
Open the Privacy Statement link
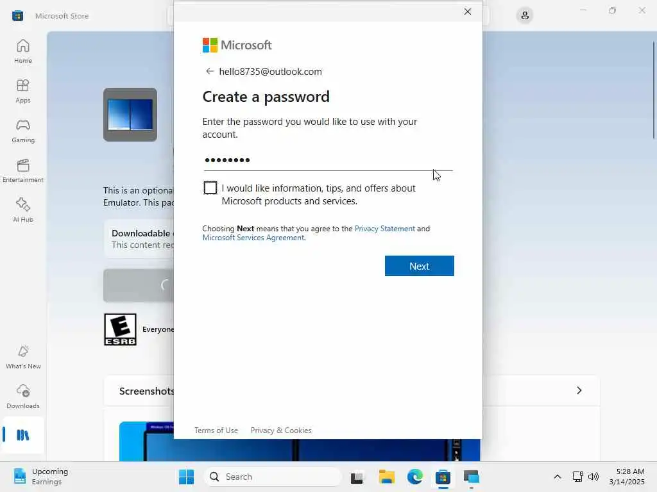[385, 229]
